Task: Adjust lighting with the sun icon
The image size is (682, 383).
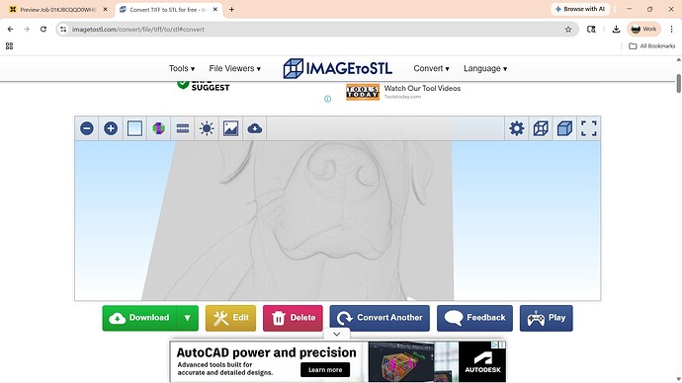Action: pos(207,128)
